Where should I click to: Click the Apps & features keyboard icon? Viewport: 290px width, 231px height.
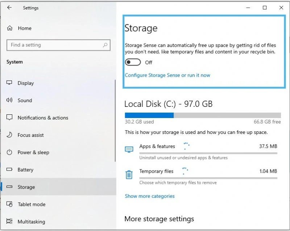click(129, 149)
